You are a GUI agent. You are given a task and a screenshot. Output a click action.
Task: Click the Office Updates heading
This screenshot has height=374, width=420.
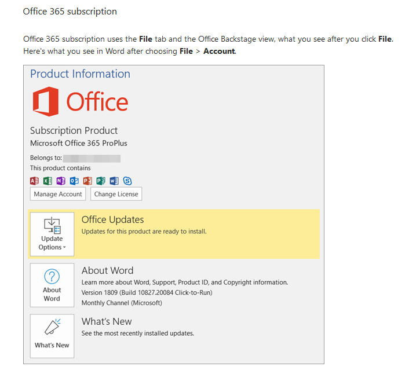pyautogui.click(x=113, y=219)
